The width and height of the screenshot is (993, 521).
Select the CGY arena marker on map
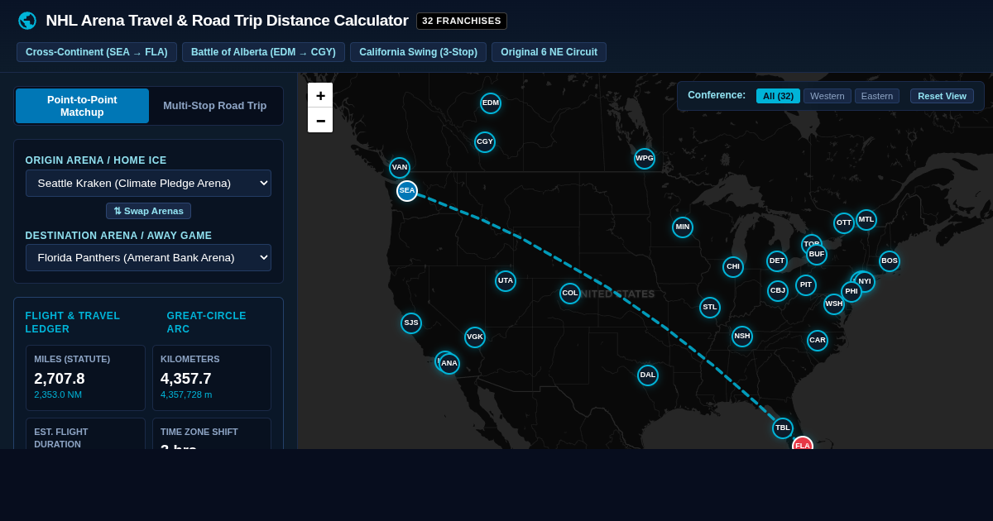click(x=485, y=142)
